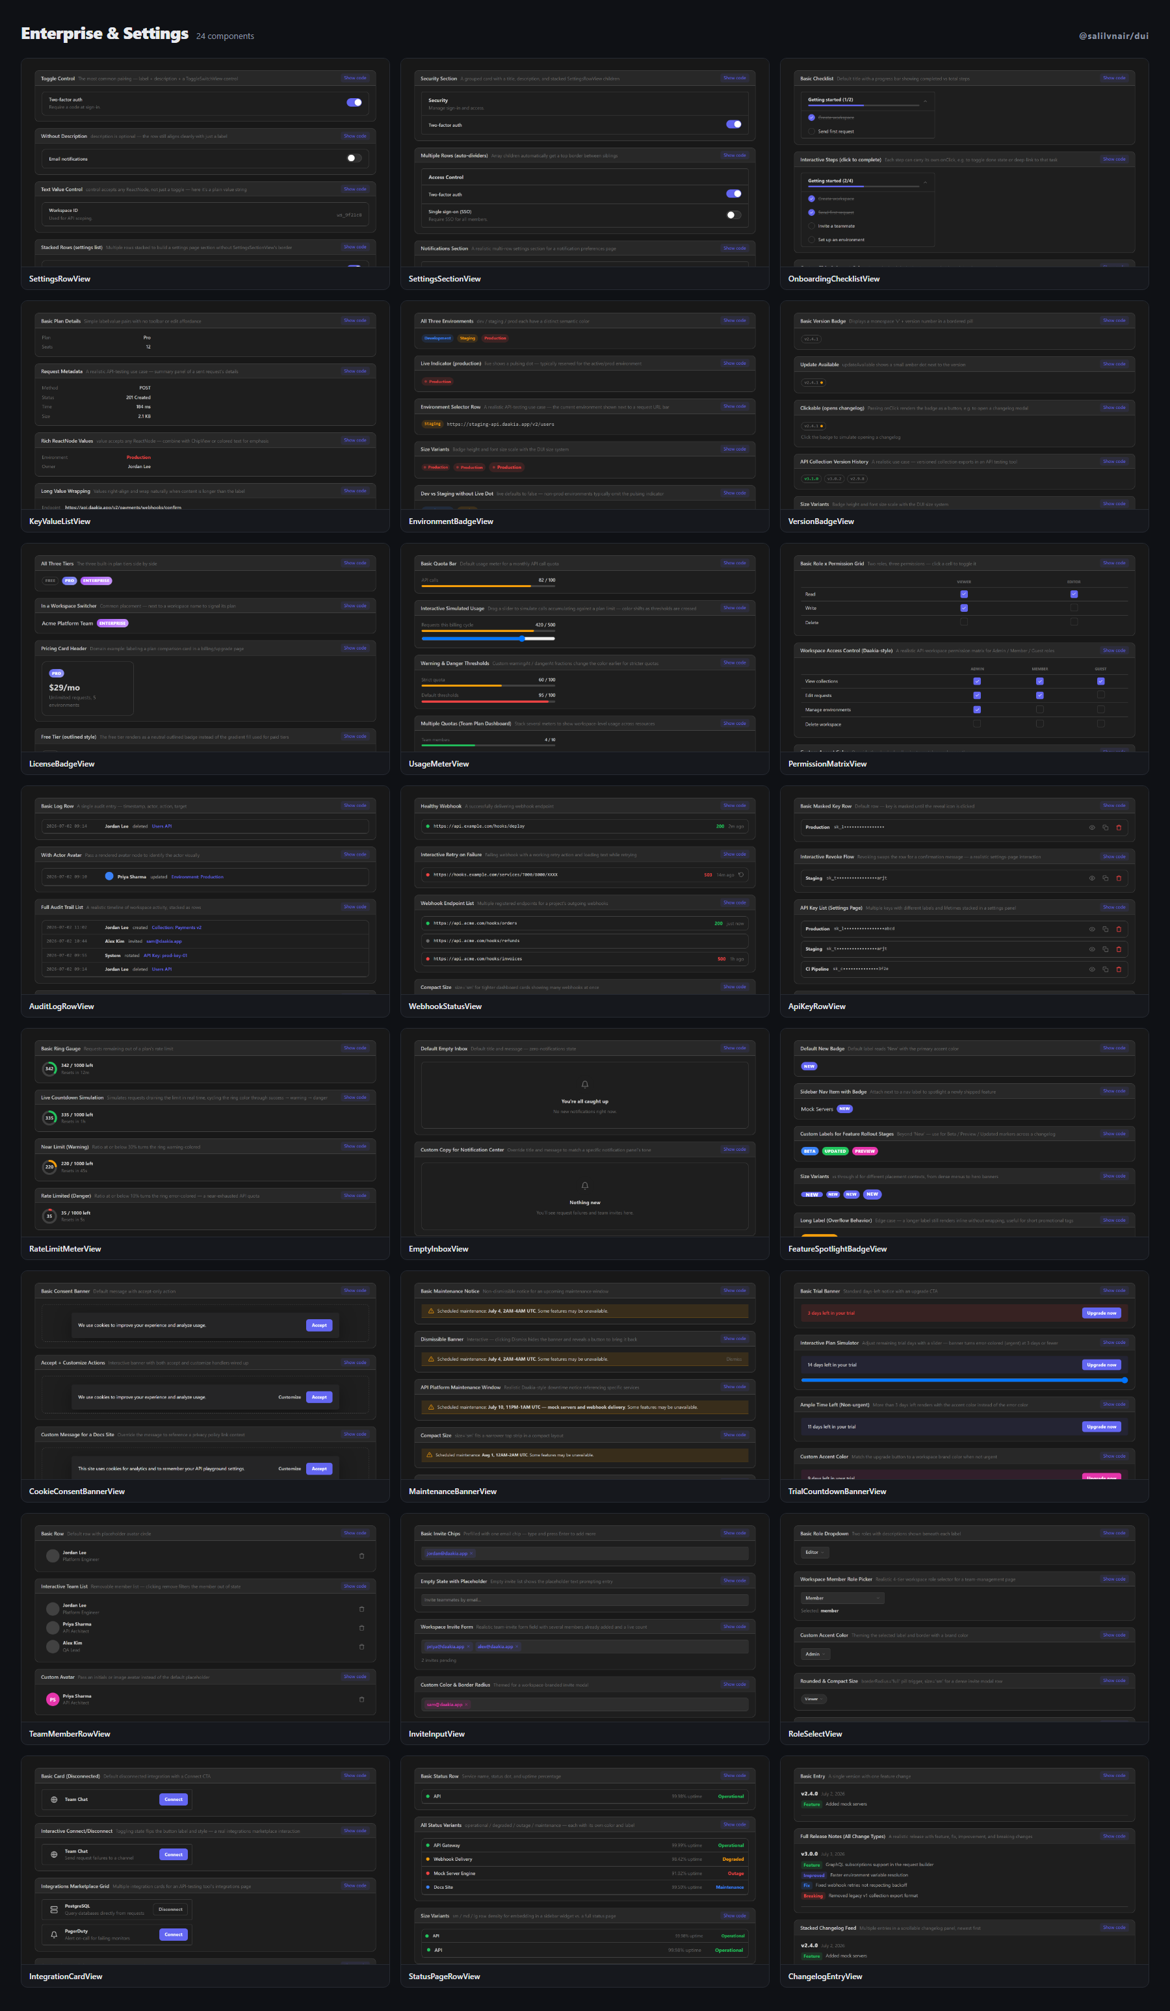Click Disconnect on the PostgreSQL card

(171, 1910)
